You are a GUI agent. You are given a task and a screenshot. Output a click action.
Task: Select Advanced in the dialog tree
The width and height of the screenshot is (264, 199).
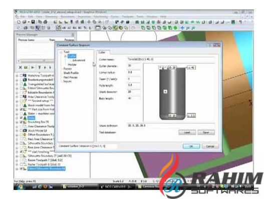79,60
